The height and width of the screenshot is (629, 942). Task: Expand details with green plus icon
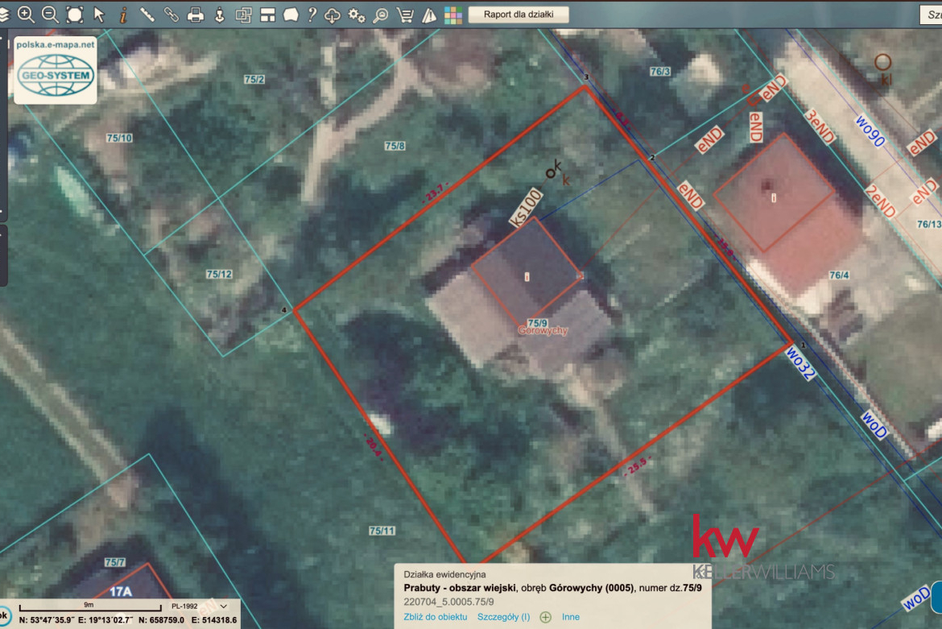tap(546, 617)
